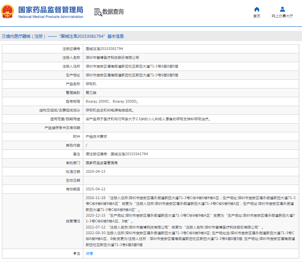Screen dimensions: 302x262
Task: Click the 备注 row label
Action: pyautogui.click(x=76, y=154)
